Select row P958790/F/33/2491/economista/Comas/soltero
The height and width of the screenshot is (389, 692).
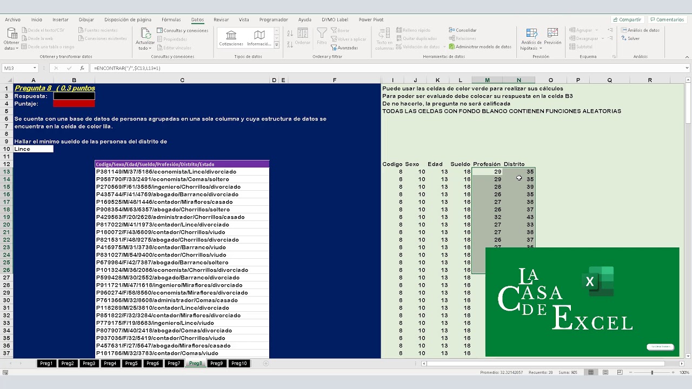coord(182,179)
